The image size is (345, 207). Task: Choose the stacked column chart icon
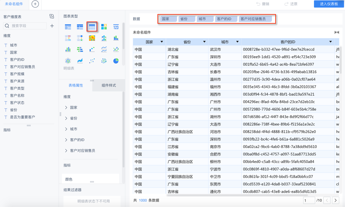116,38
